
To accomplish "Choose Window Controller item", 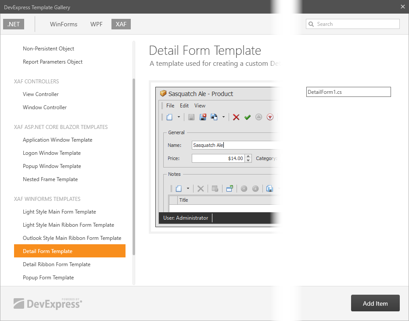I will coord(45,107).
